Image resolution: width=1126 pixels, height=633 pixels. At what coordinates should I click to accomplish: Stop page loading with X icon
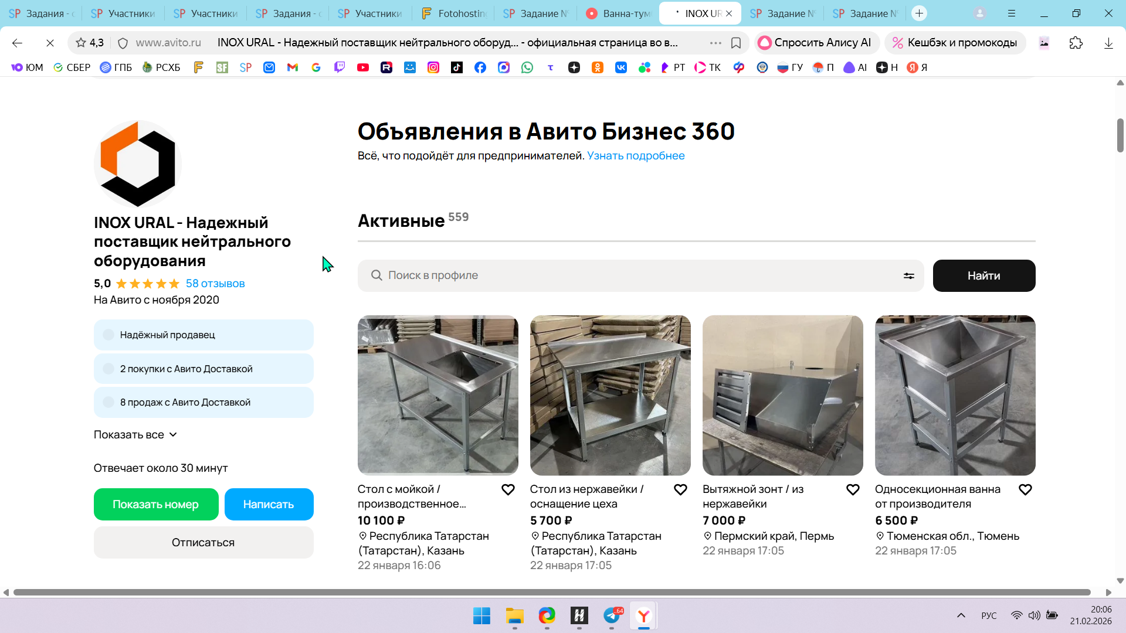click(50, 43)
